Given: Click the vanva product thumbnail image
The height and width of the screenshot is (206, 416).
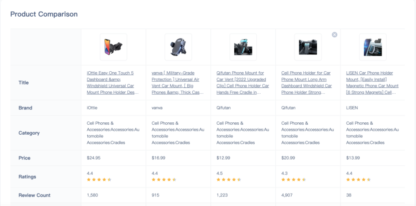Looking at the screenshot, I should click(178, 47).
